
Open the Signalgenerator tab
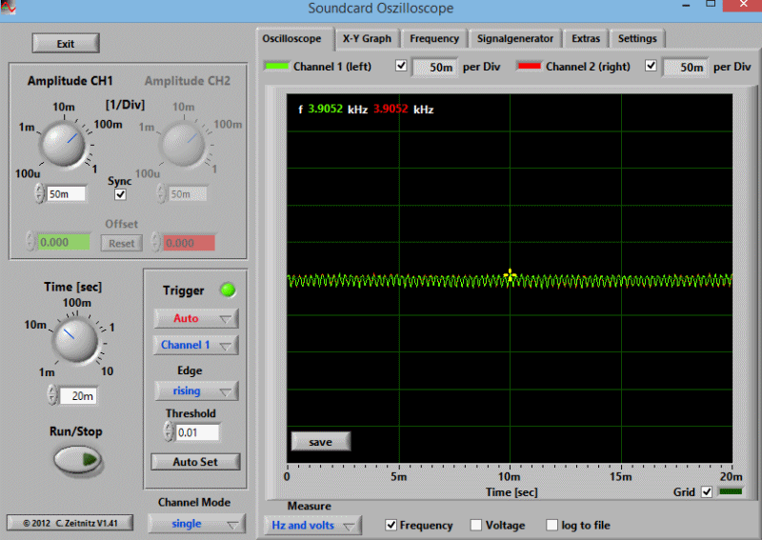pos(515,38)
